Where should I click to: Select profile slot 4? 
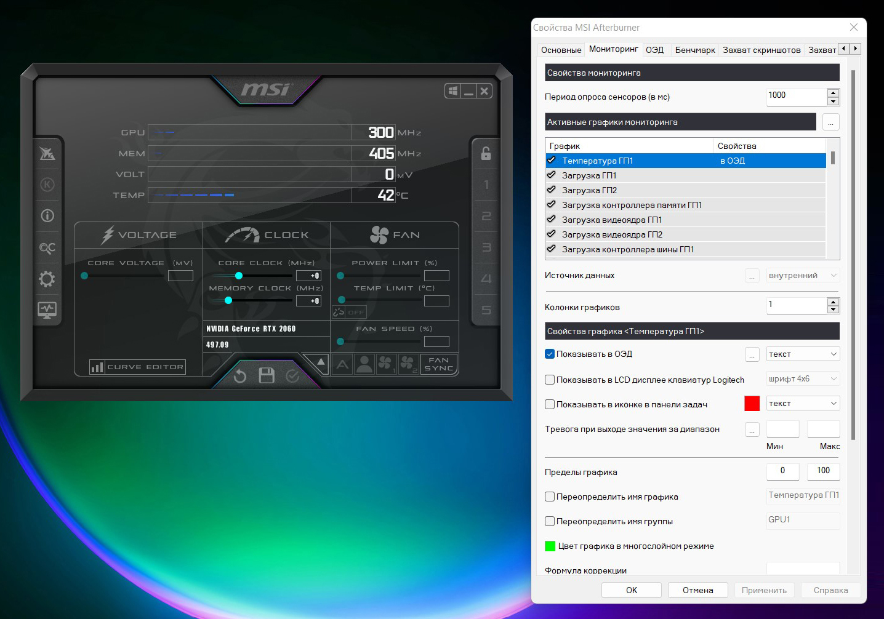(x=486, y=279)
